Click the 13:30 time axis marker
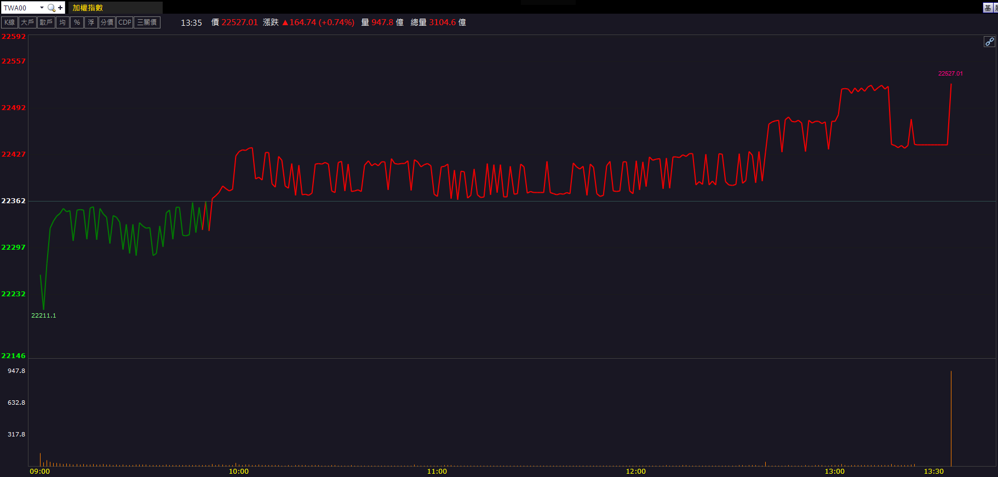The height and width of the screenshot is (477, 998). coord(934,472)
